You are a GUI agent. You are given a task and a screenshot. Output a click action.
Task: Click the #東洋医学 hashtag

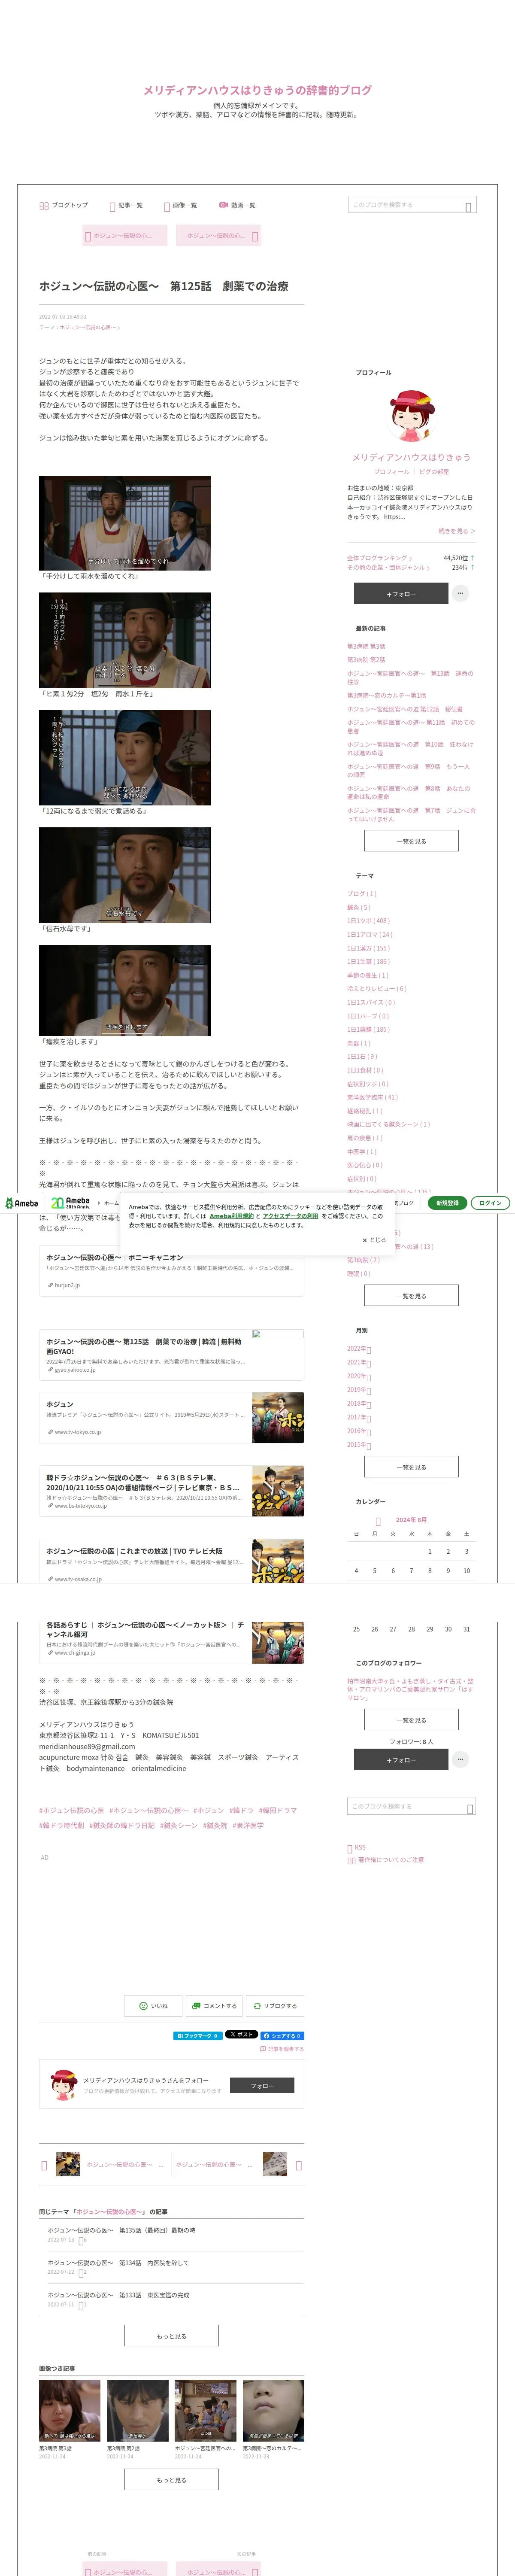[x=248, y=1825]
